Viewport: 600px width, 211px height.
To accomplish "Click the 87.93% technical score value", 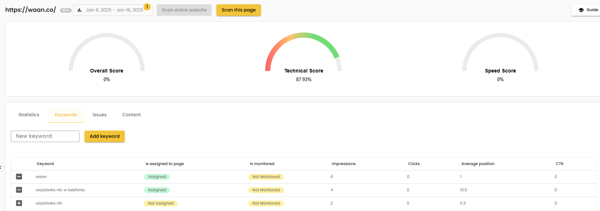I will [303, 80].
